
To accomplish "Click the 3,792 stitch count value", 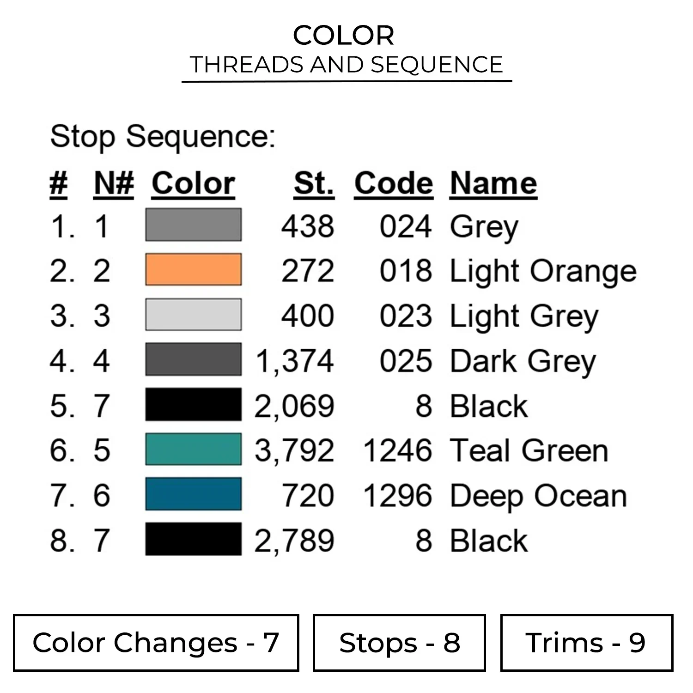I will coord(294,450).
